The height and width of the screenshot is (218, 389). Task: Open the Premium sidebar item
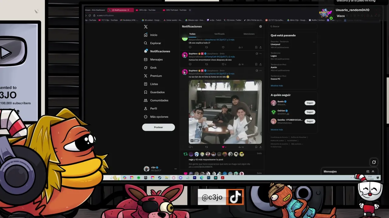(153, 76)
